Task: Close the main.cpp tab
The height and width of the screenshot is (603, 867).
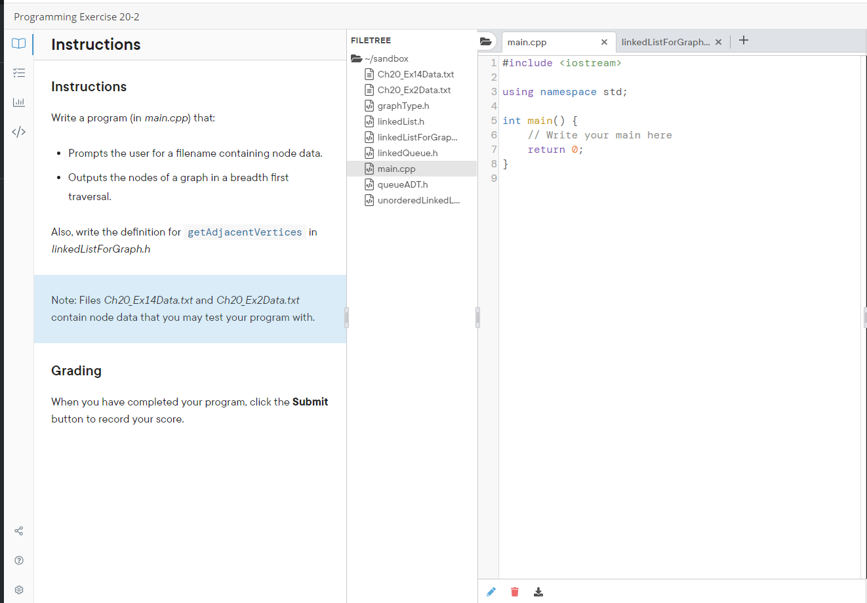Action: [604, 41]
